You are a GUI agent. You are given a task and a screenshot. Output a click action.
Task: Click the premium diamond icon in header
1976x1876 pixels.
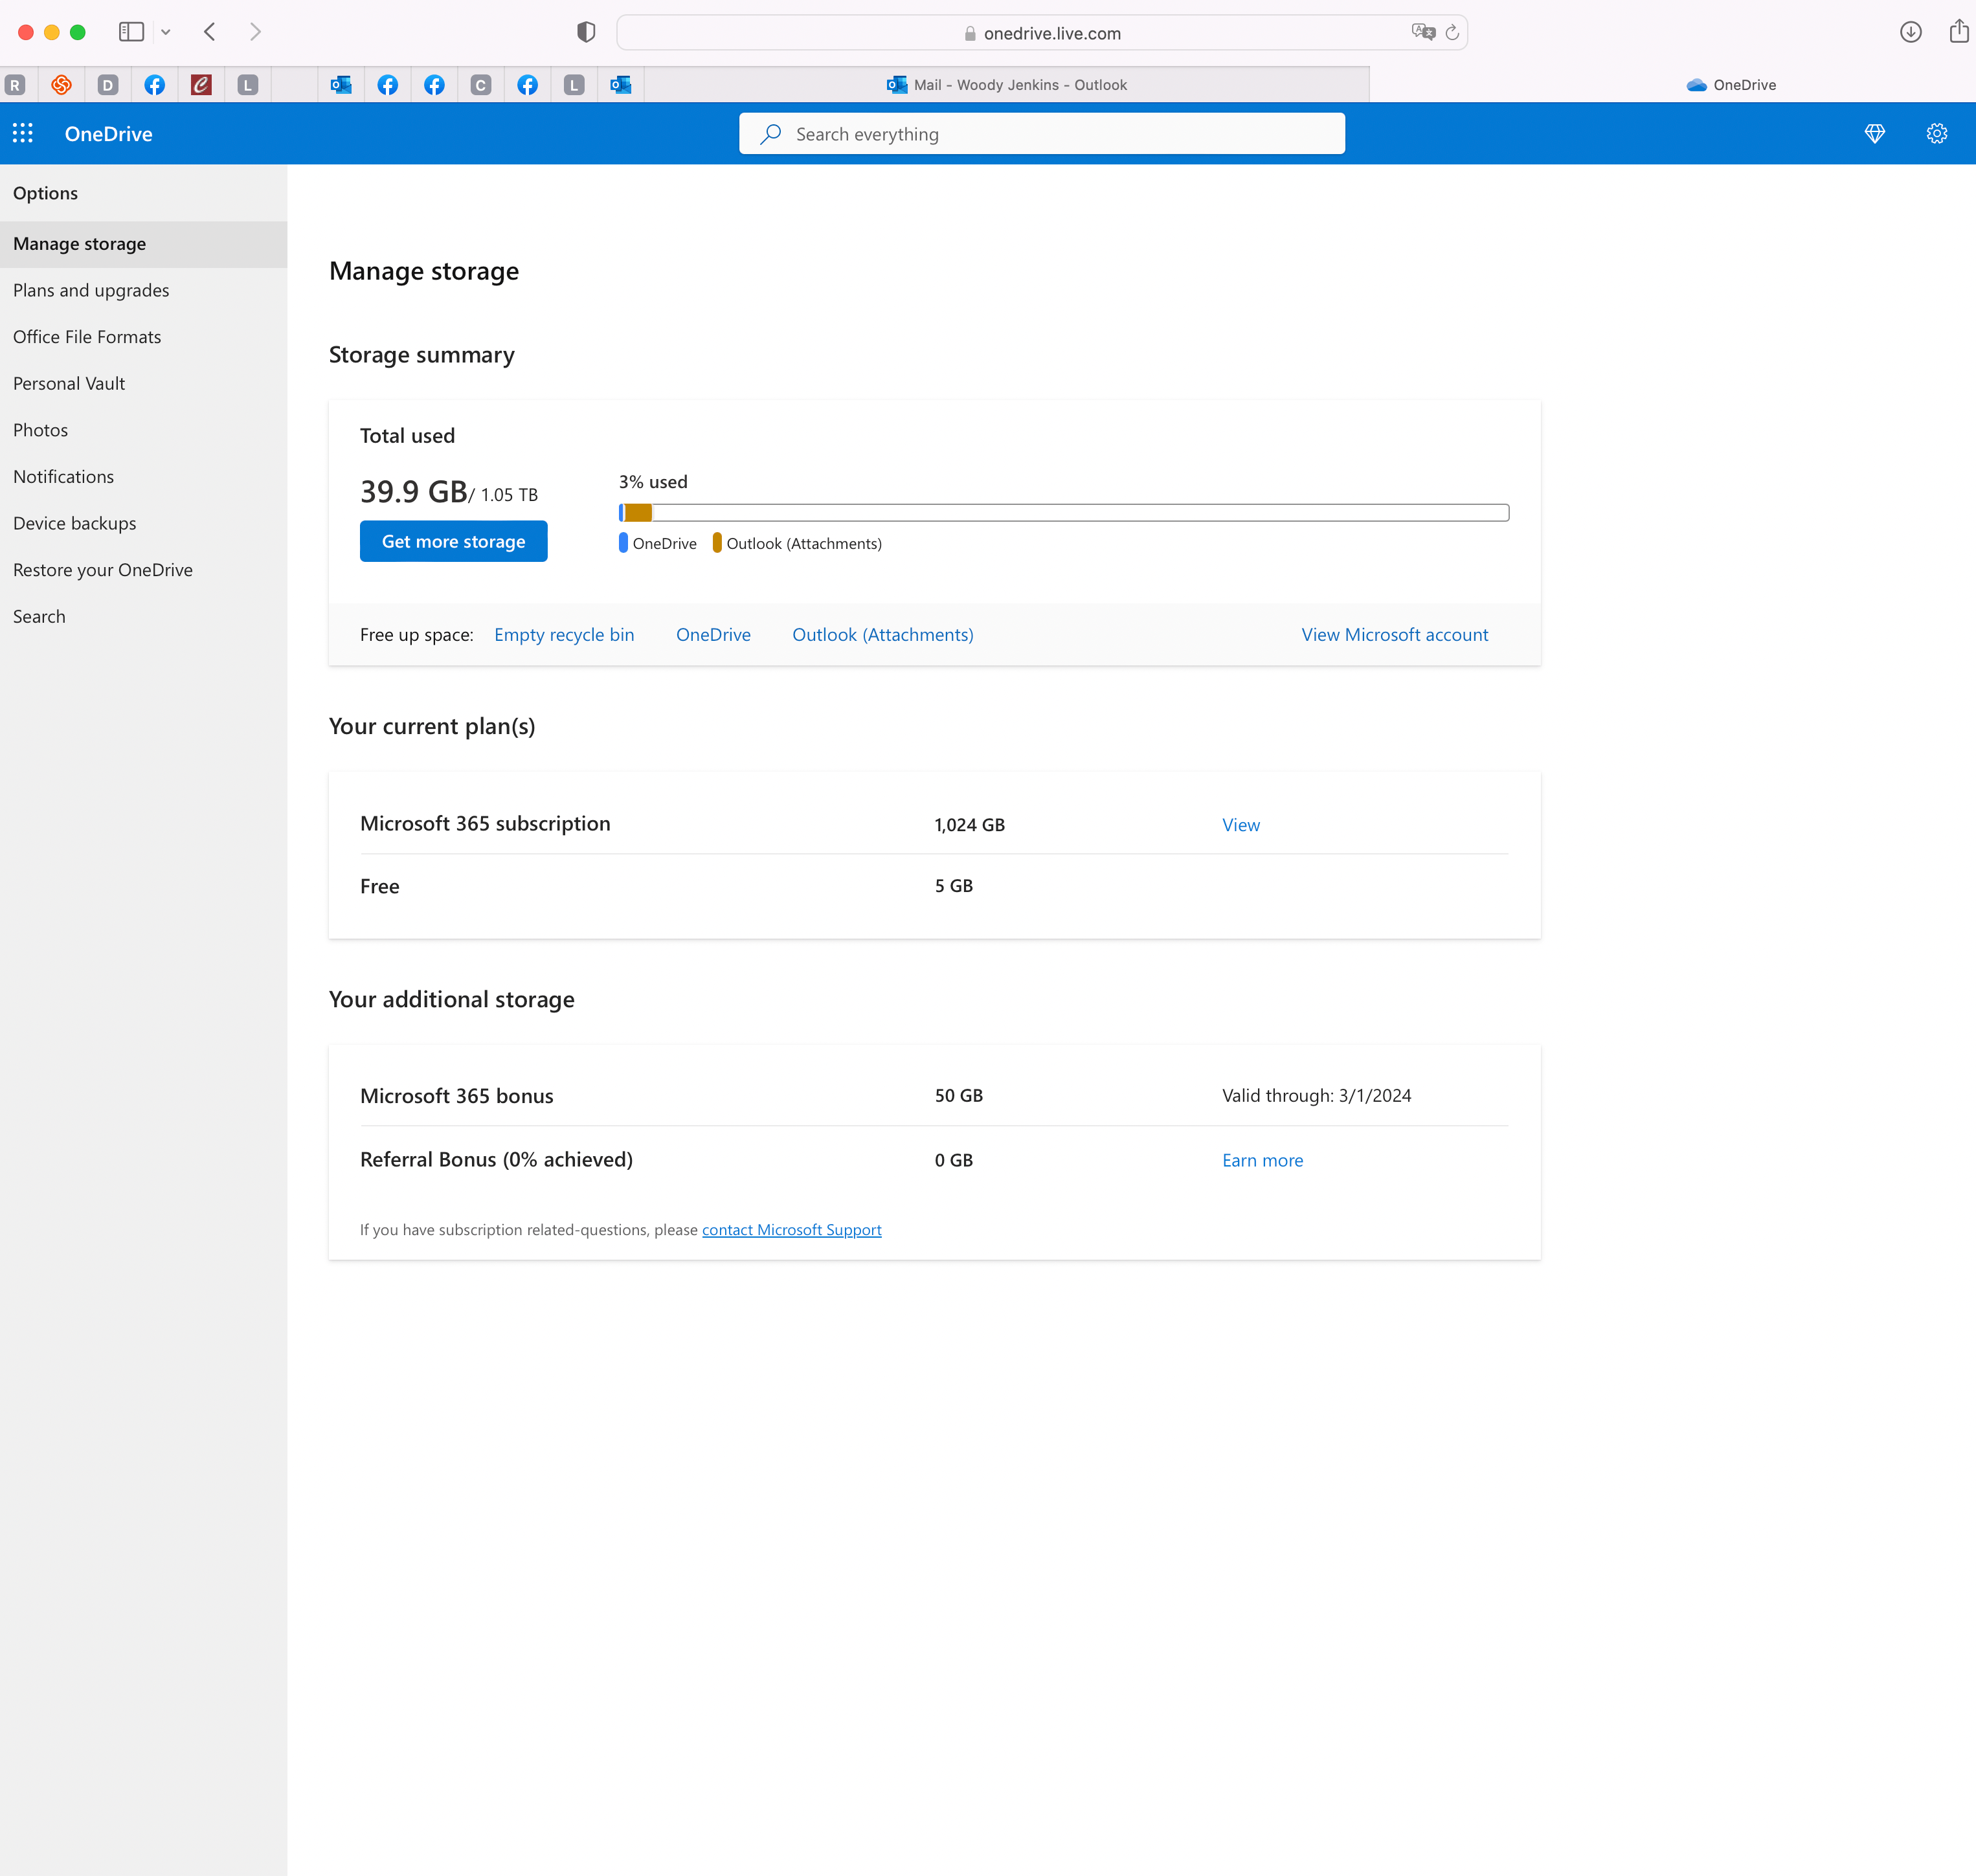[x=1875, y=133]
